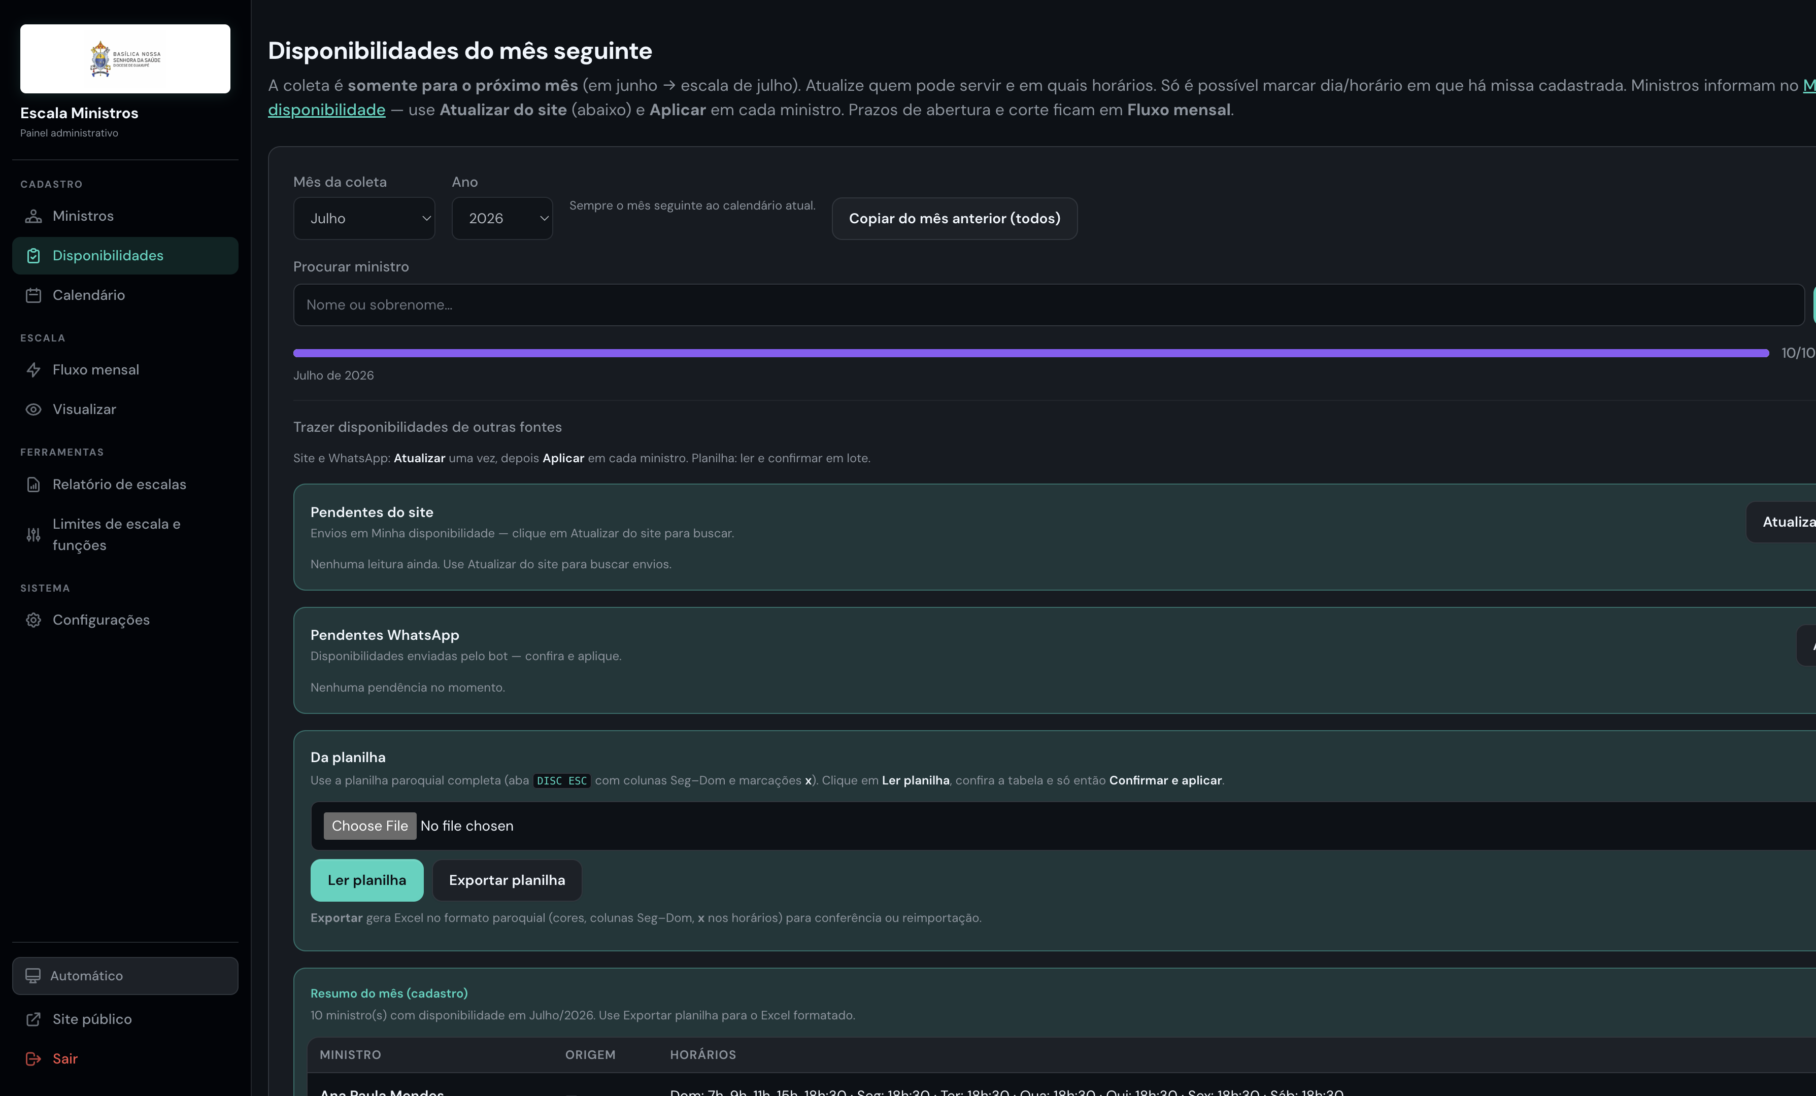Click the Pendentes WhatsApp heading
The image size is (1816, 1096).
click(x=385, y=635)
